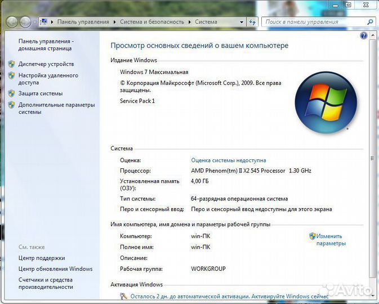Open Настройка удаленного доступа in the sidebar
Viewport: 379px width, 304px height.
point(48,79)
